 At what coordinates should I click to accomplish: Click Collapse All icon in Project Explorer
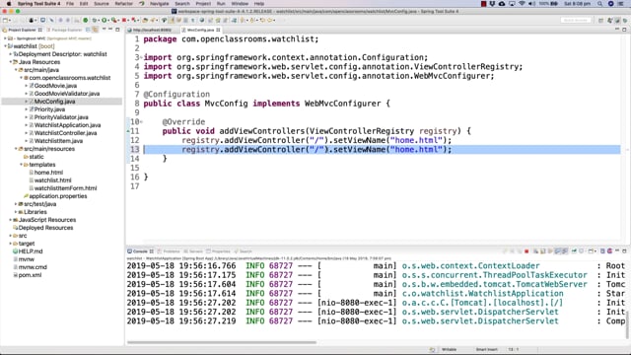pyautogui.click(x=88, y=30)
